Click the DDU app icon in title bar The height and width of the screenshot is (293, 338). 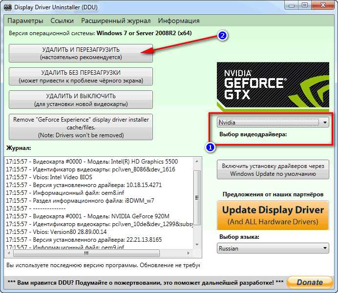(8, 7)
